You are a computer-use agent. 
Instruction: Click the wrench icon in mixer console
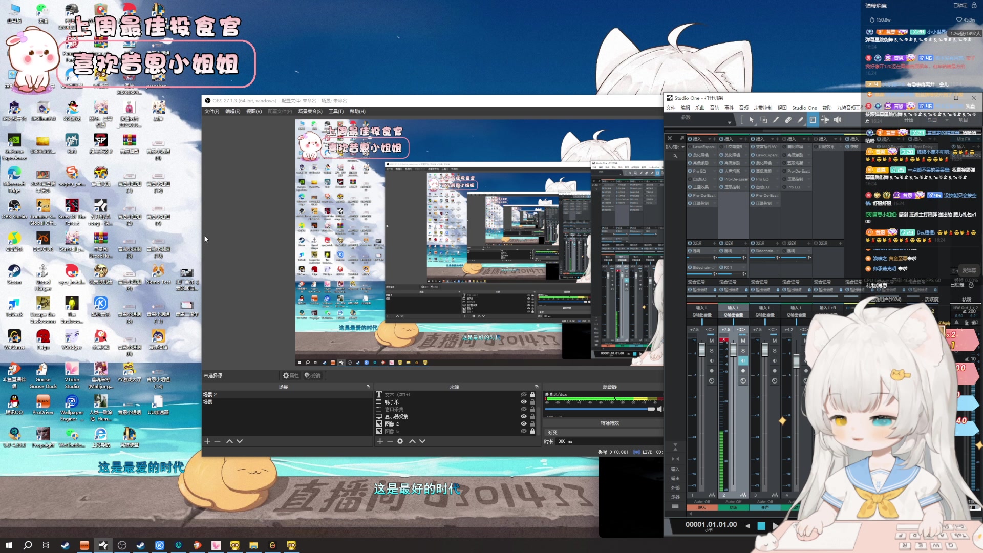click(675, 156)
